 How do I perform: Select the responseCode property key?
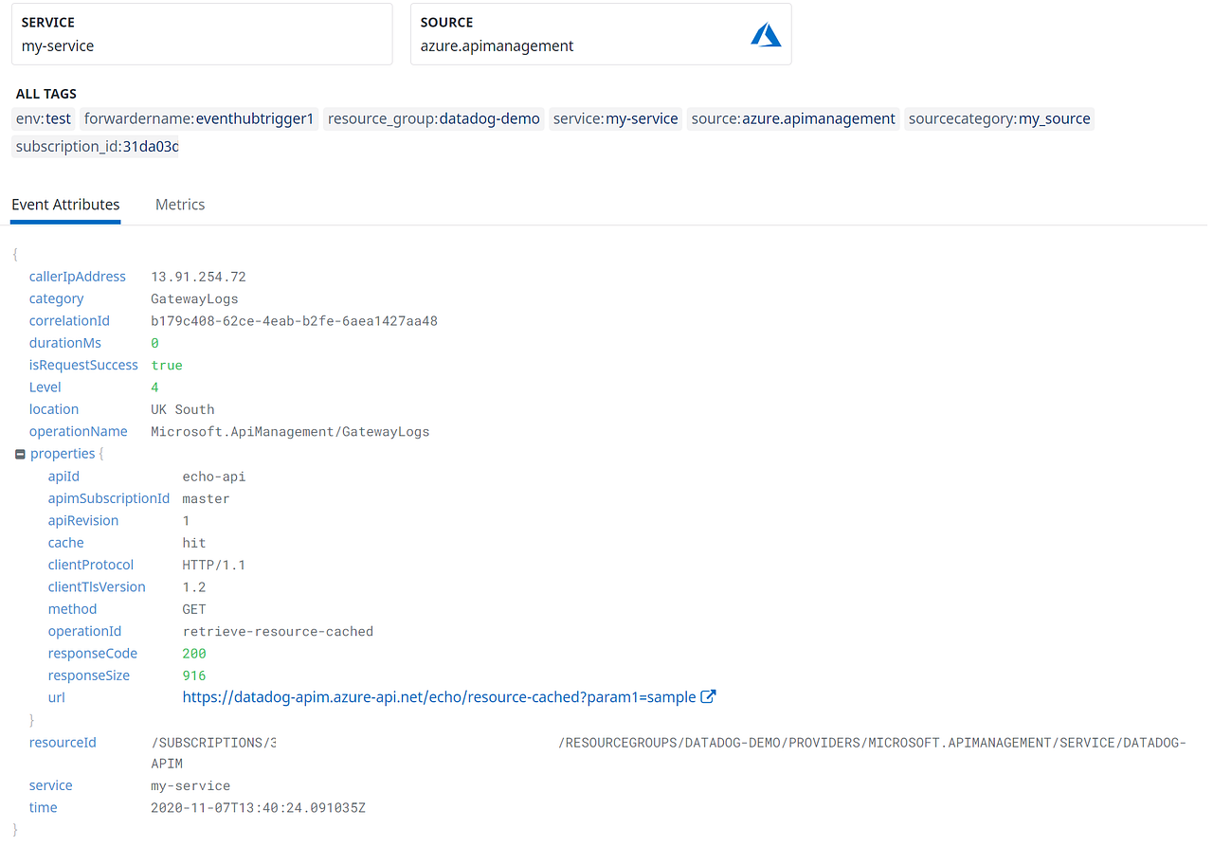(92, 653)
